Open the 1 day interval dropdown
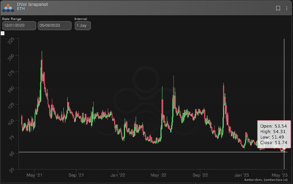293x184 pixels. click(x=83, y=25)
